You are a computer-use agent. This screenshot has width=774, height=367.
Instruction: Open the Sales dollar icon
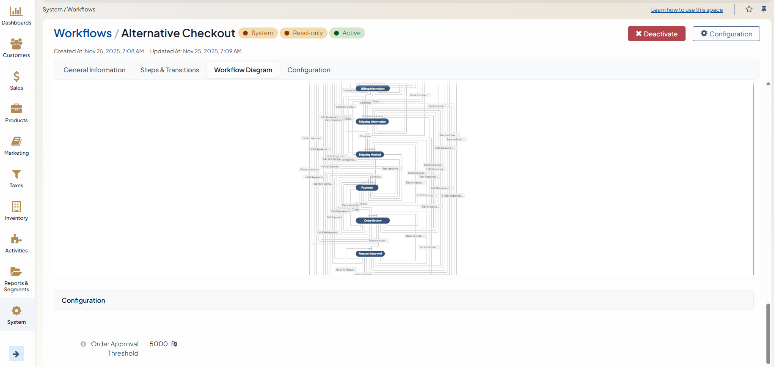click(16, 77)
